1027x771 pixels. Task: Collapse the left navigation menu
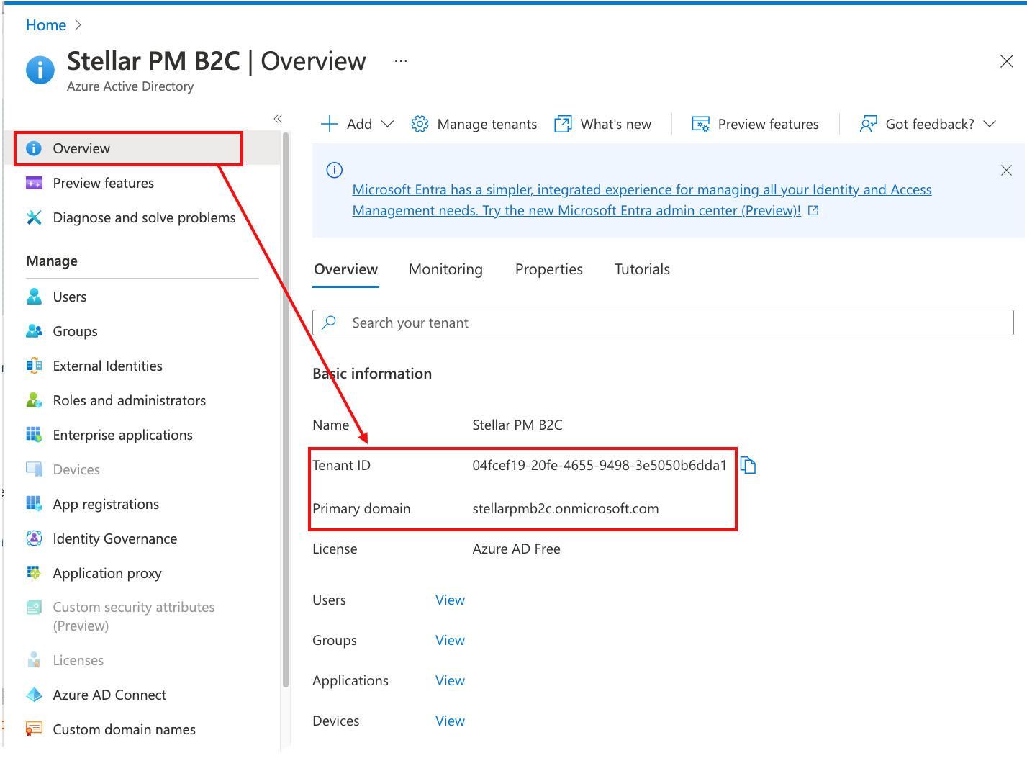[x=278, y=119]
